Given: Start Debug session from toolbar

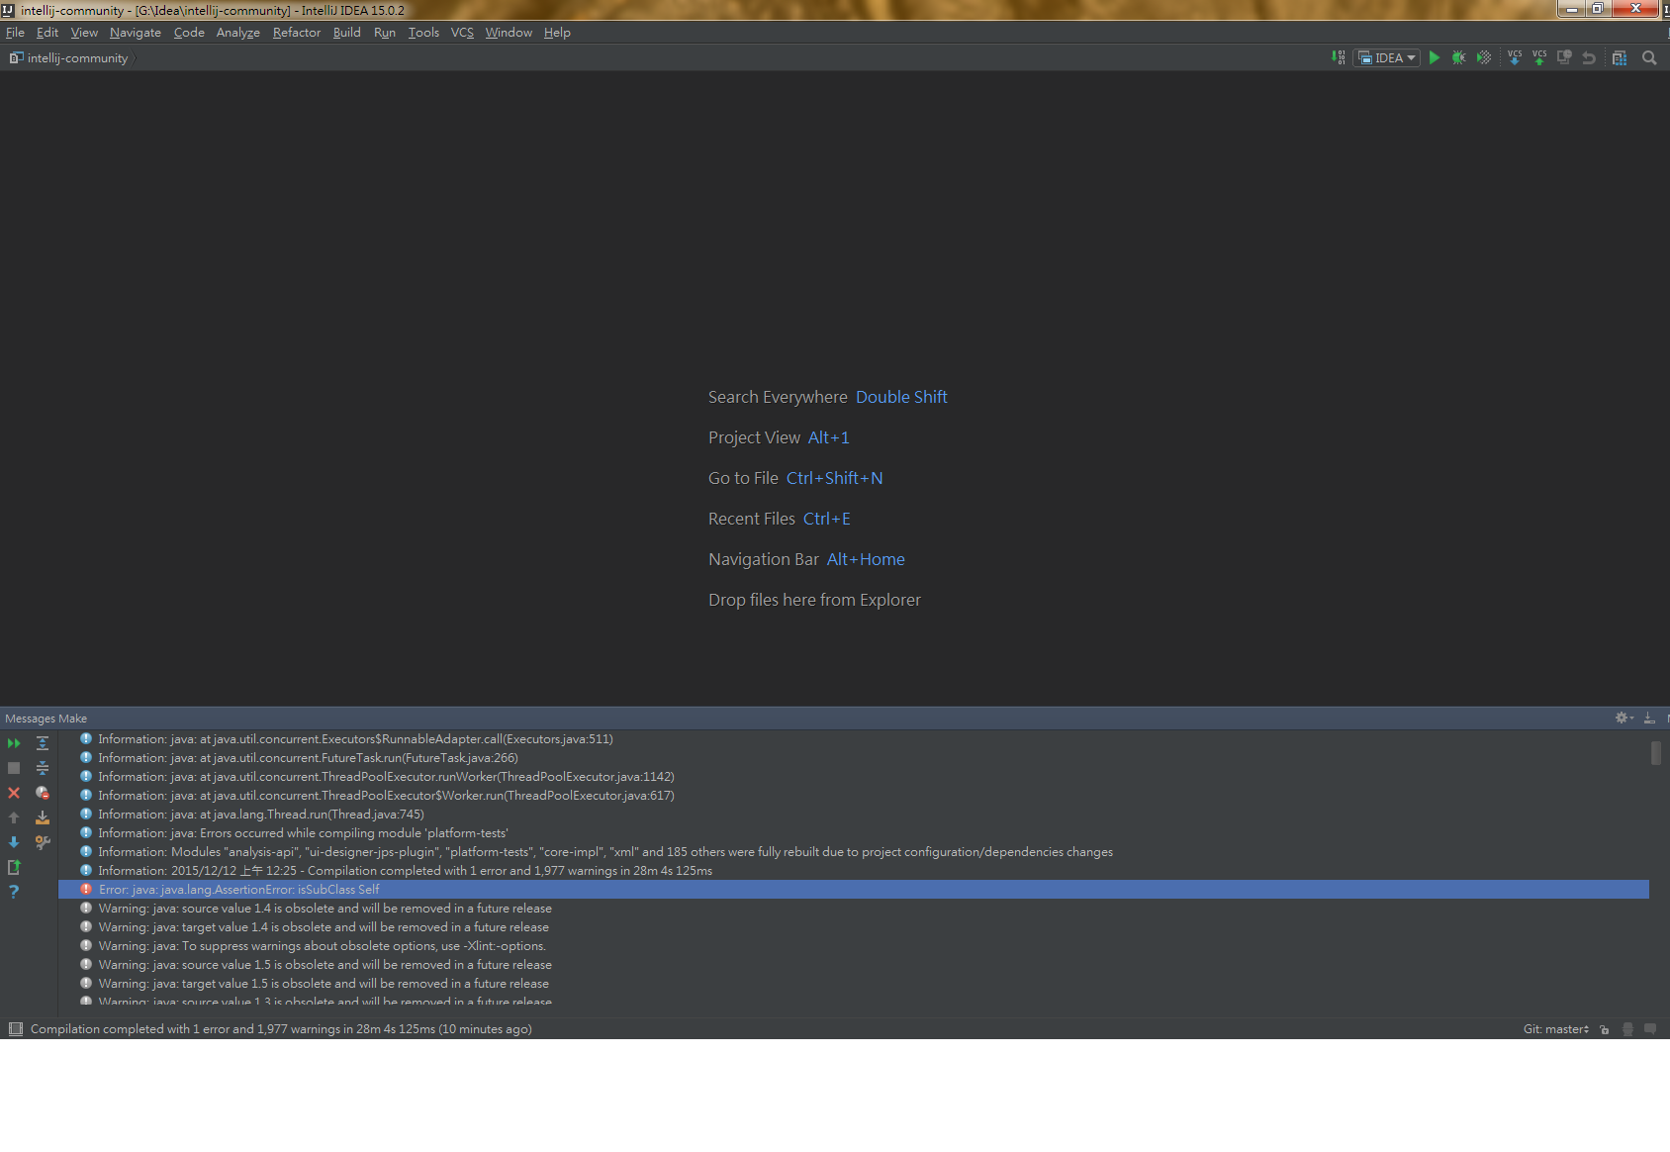Looking at the screenshot, I should [1458, 56].
